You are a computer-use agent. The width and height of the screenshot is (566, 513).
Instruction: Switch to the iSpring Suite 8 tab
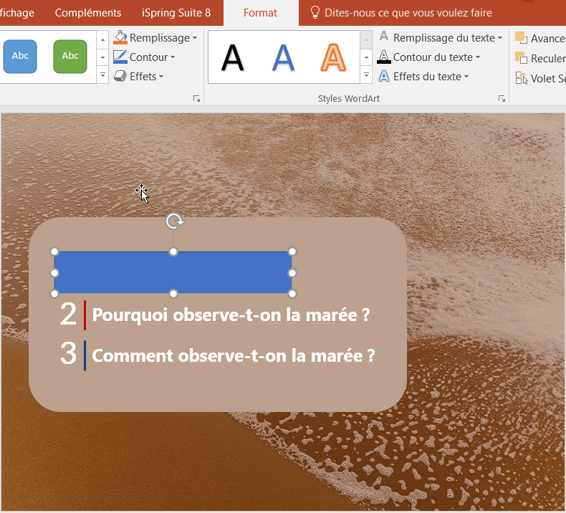pyautogui.click(x=176, y=13)
